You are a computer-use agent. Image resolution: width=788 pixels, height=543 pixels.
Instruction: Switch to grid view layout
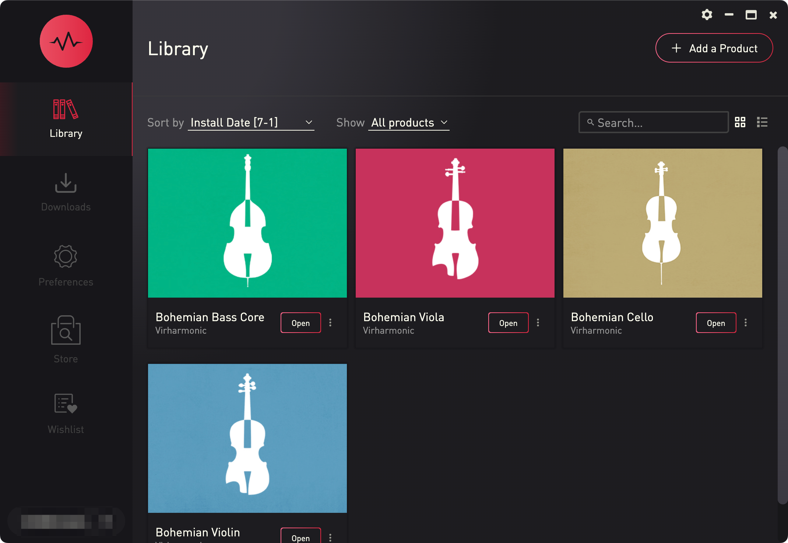click(x=740, y=122)
